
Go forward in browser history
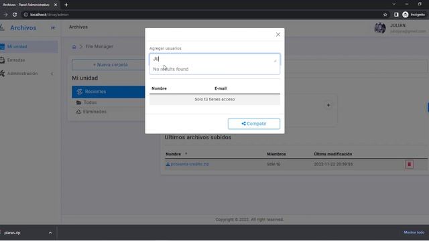point(5,15)
